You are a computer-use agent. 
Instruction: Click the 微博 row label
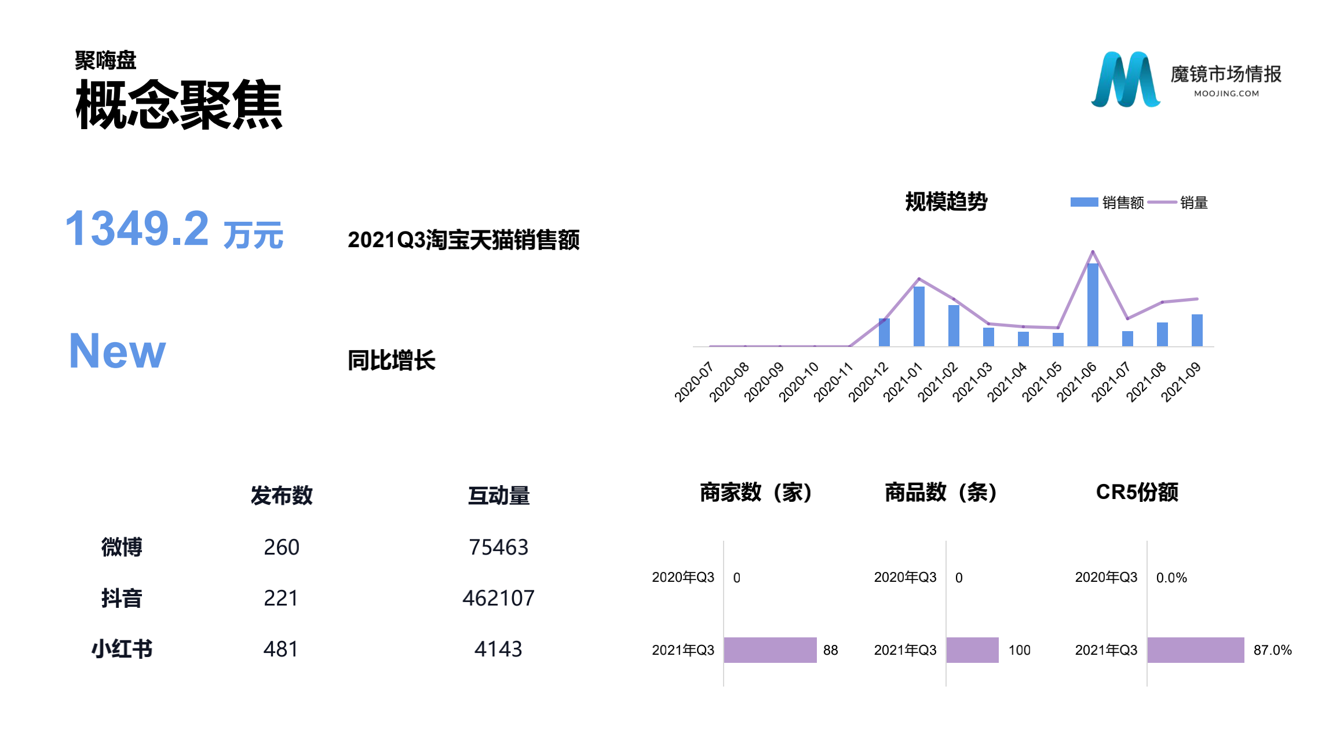121,547
